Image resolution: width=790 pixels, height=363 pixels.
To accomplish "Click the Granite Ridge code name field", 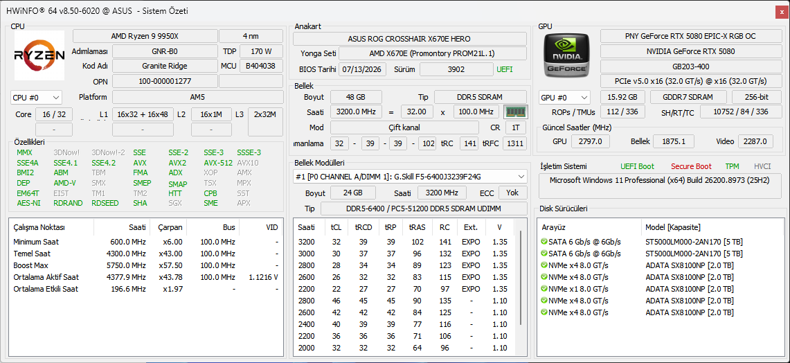I will point(165,66).
